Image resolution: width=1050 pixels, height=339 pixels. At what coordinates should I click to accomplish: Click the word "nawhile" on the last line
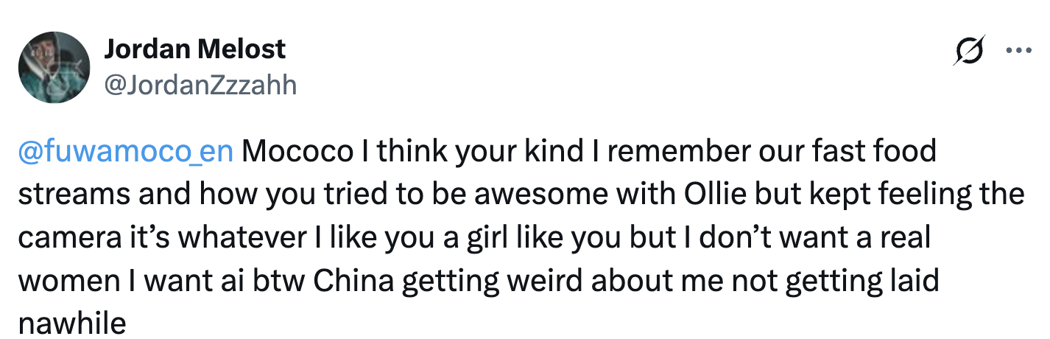point(72,324)
